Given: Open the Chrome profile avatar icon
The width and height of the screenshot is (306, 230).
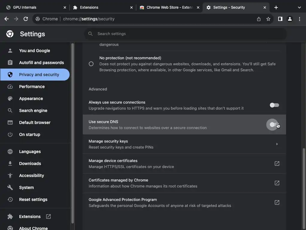Looking at the screenshot, I should [x=290, y=19].
